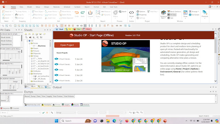Toggle the _vb_SurfaceTria wireframe checkbox
Viewport: 220px width, 124px height.
pyautogui.click(x=34, y=76)
